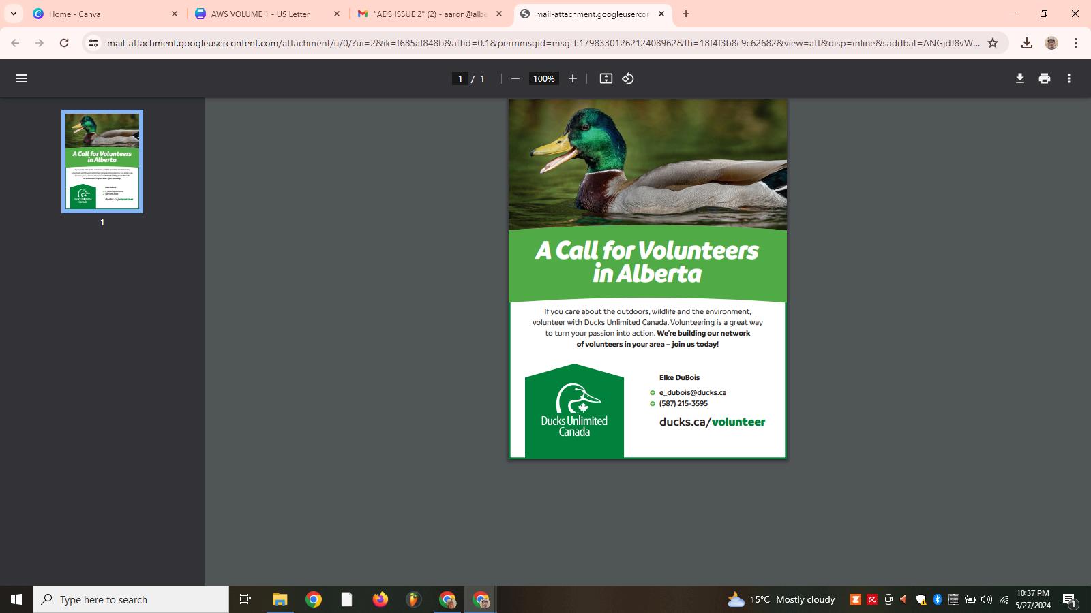Click the e_dubois@ducks.ca email address
This screenshot has height=613, width=1091.
[x=692, y=392]
